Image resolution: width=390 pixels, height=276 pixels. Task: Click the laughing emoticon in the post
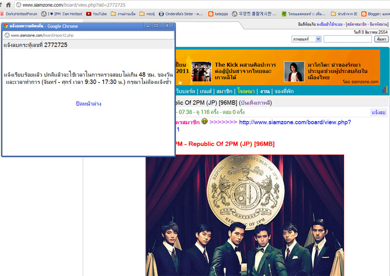click(x=204, y=121)
